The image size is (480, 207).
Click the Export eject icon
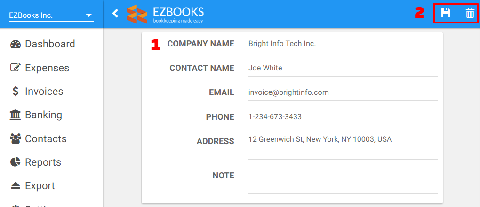[16, 186]
